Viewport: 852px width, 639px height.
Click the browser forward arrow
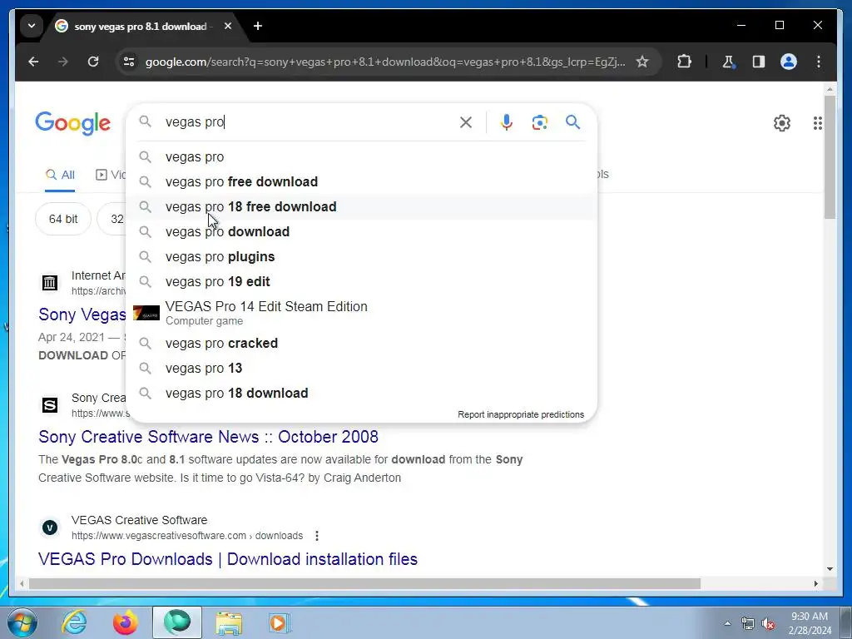63,62
